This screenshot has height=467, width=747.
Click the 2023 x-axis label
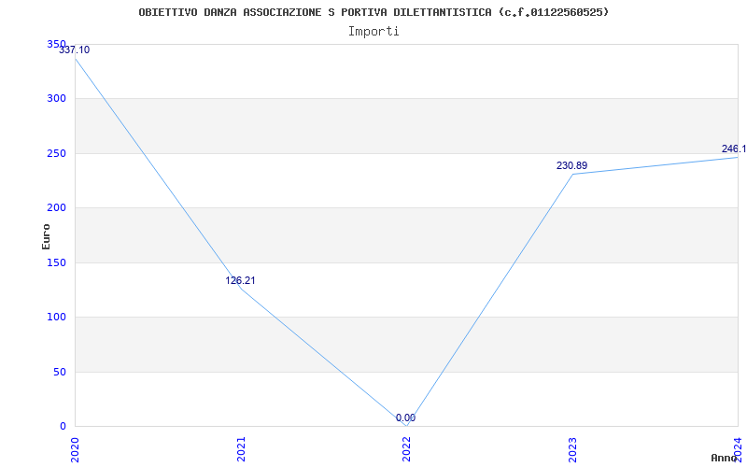tap(572, 449)
